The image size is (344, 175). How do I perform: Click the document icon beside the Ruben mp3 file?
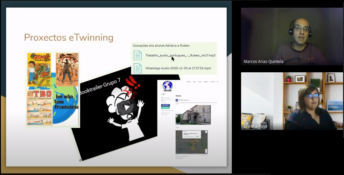point(138,55)
